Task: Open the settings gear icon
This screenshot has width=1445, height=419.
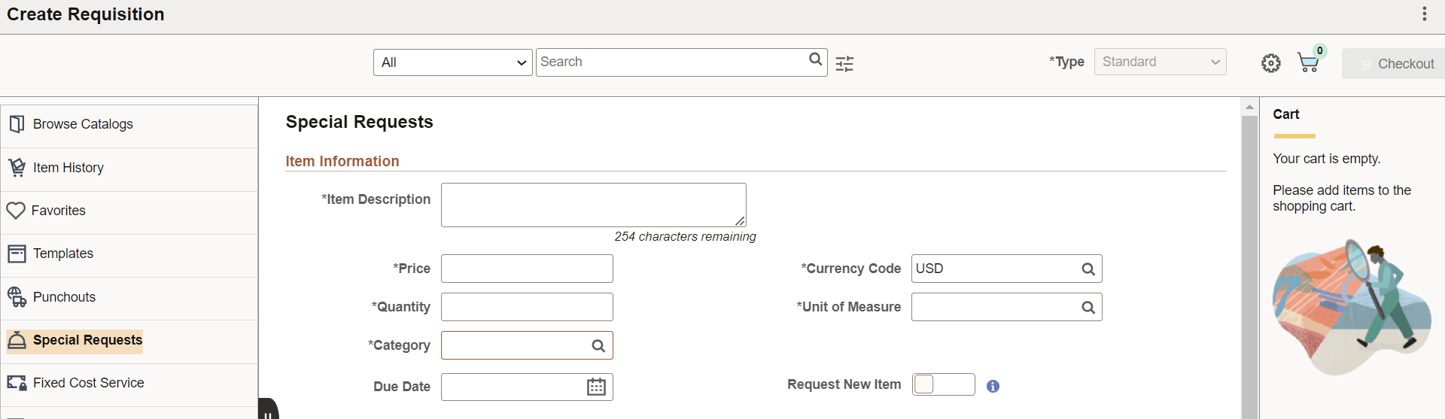Action: tap(1270, 63)
